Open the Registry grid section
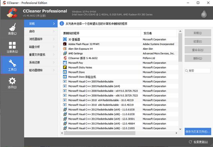 click(12, 47)
